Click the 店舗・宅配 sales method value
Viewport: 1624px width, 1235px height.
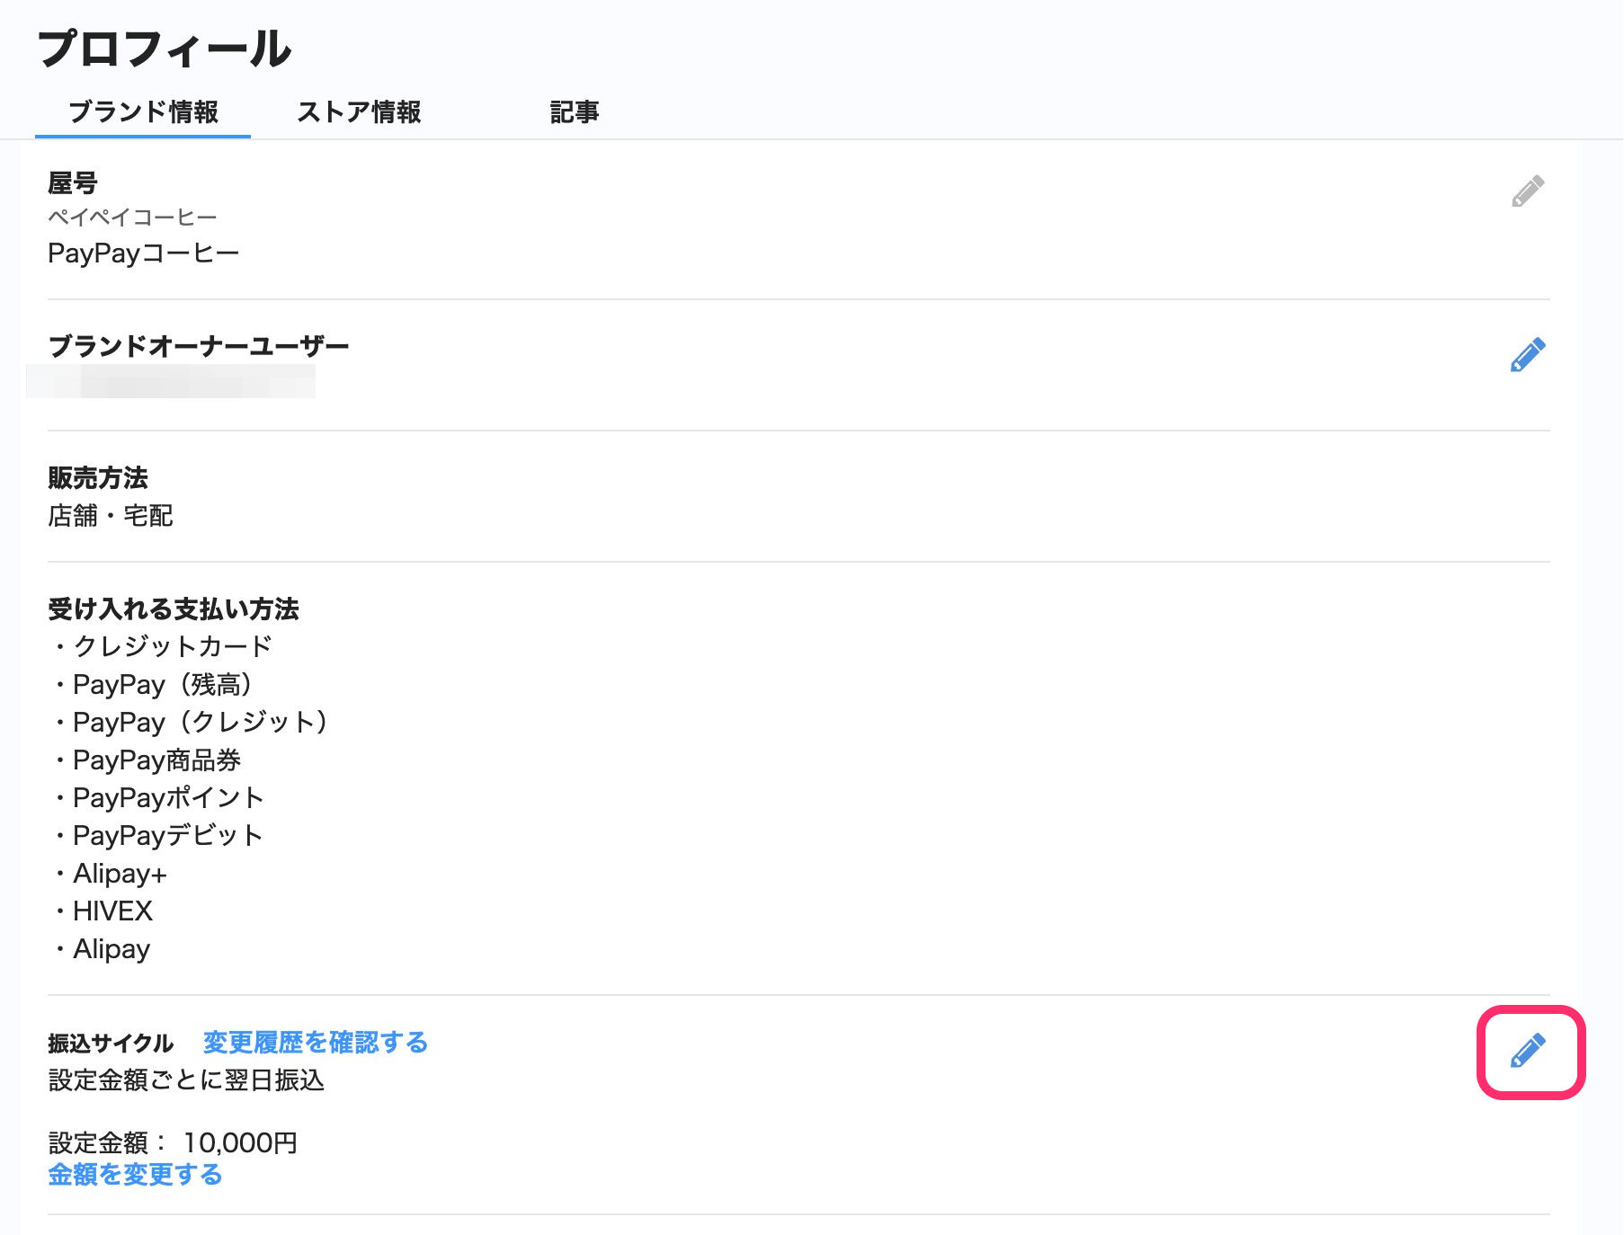pyautogui.click(x=110, y=516)
